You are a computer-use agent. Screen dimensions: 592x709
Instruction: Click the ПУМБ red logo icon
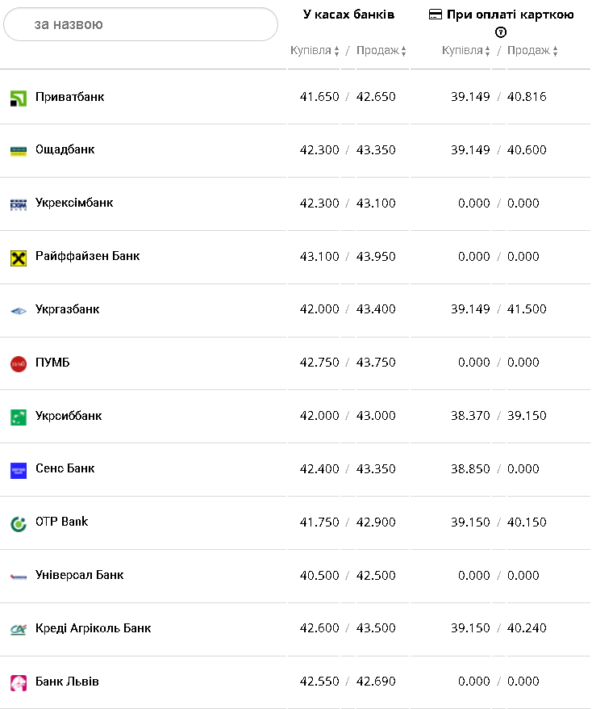click(19, 364)
